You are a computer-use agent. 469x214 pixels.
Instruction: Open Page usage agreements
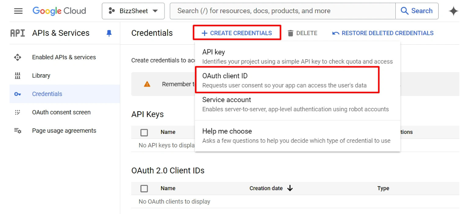point(64,131)
